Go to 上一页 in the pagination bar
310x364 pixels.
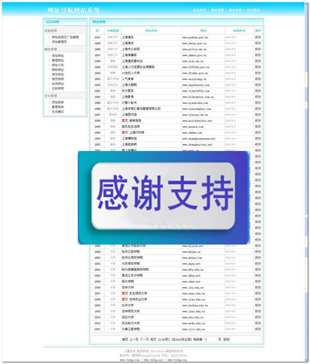coord(134,339)
